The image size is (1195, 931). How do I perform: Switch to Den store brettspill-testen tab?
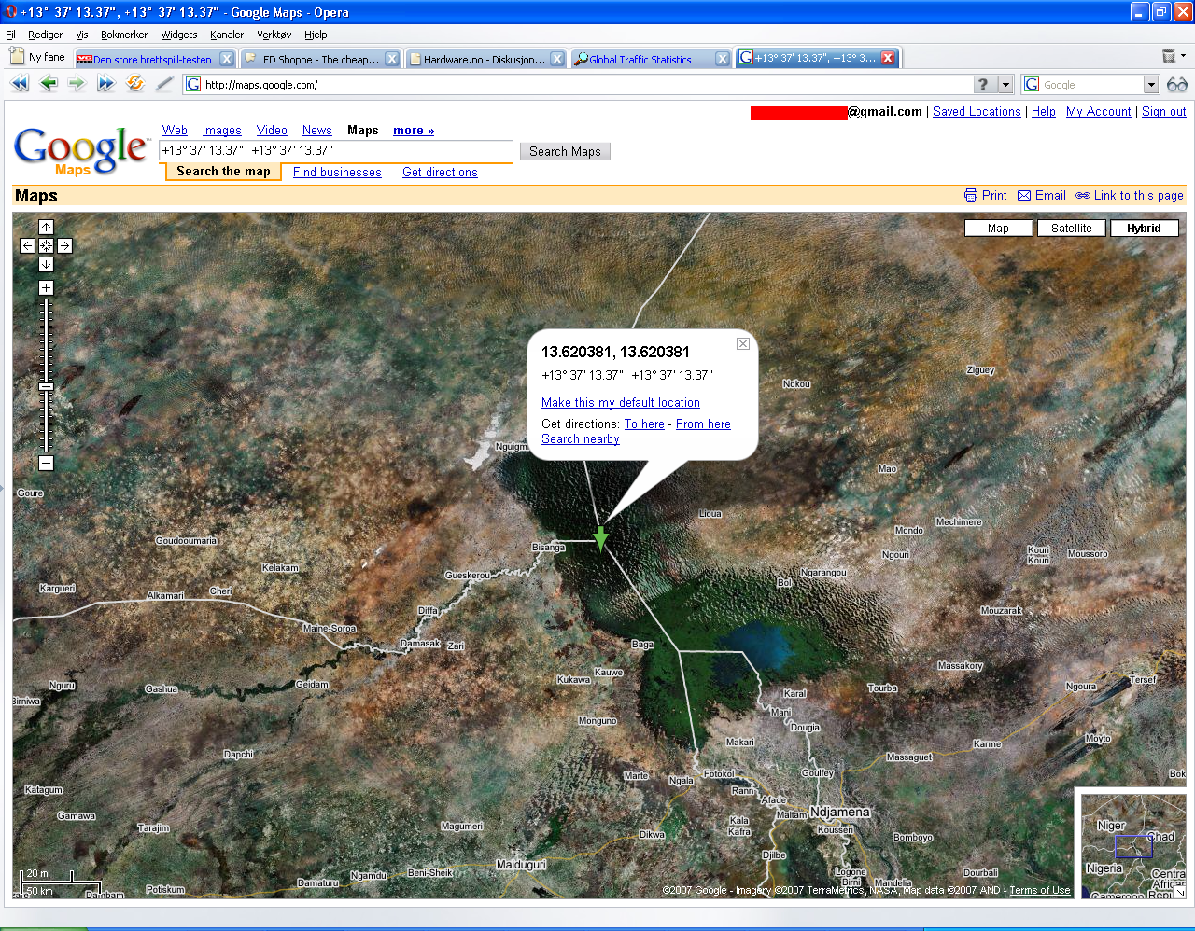(x=152, y=59)
